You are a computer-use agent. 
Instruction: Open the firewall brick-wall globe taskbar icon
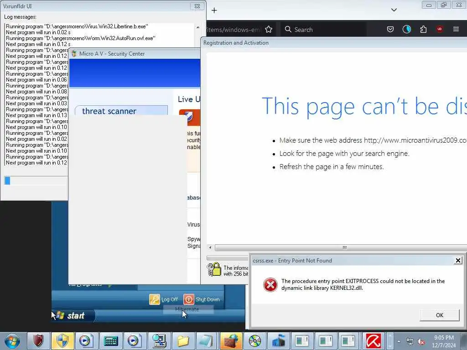coord(231,341)
